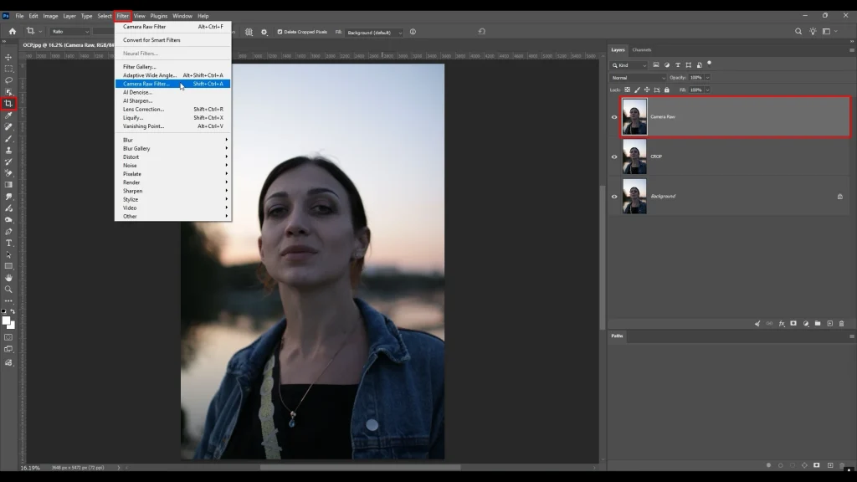This screenshot has width=857, height=482.
Task: Toggle layer filtering on/off switch
Action: click(710, 64)
